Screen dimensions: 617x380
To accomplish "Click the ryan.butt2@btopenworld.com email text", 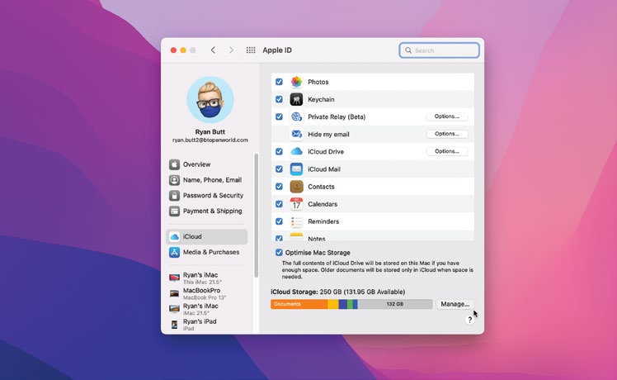I will click(210, 140).
